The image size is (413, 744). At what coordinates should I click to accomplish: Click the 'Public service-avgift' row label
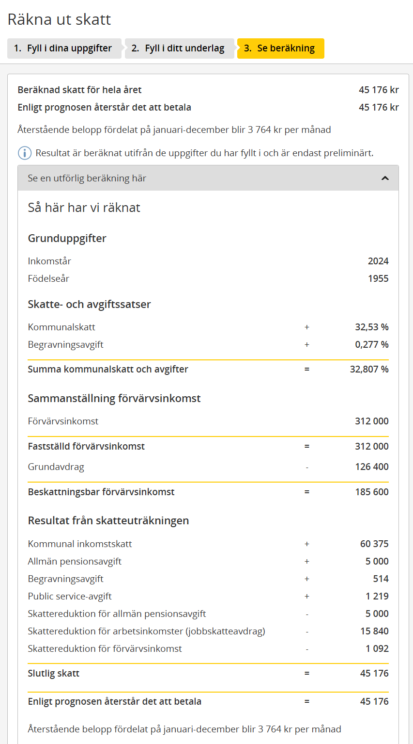(70, 596)
